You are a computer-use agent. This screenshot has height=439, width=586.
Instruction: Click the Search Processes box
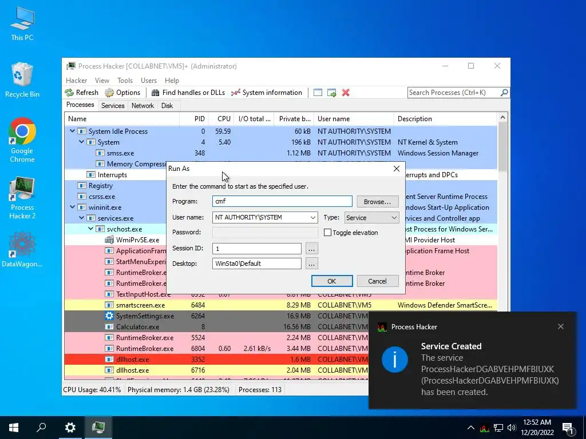[x=454, y=93]
